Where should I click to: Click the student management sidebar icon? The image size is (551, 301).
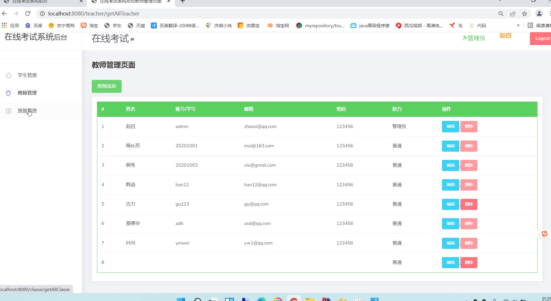8,76
